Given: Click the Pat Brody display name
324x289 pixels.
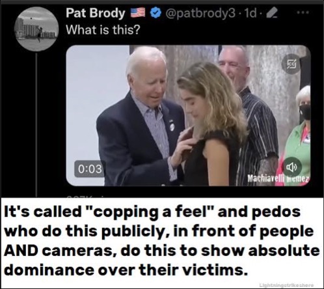Looking at the screenshot, I should (x=96, y=14).
